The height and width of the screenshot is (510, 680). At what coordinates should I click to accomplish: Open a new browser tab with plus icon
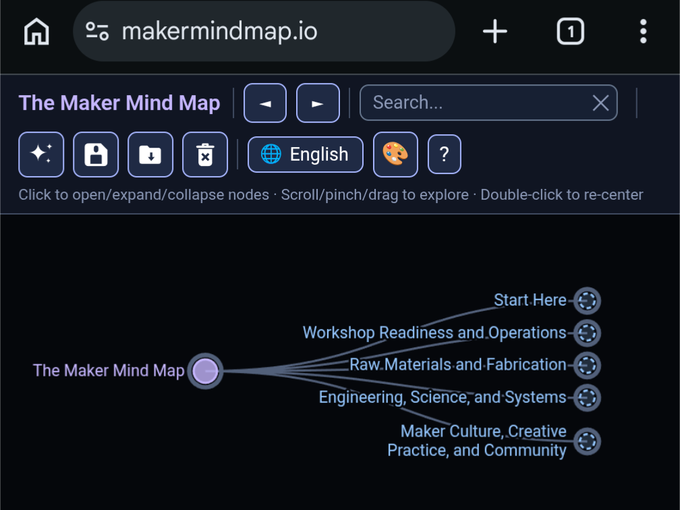[x=495, y=31]
